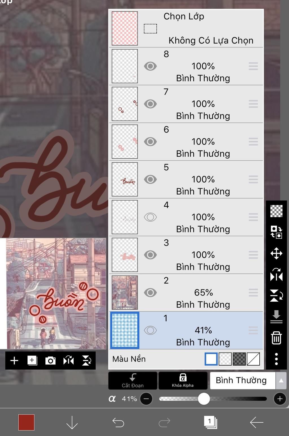Image resolution: width=289 pixels, height=436 pixels.
Task: Select layer 5 row in list
Action: click(186, 179)
